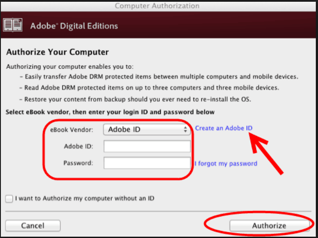Click the Adobe ID input field
This screenshot has width=318, height=238.
click(147, 146)
